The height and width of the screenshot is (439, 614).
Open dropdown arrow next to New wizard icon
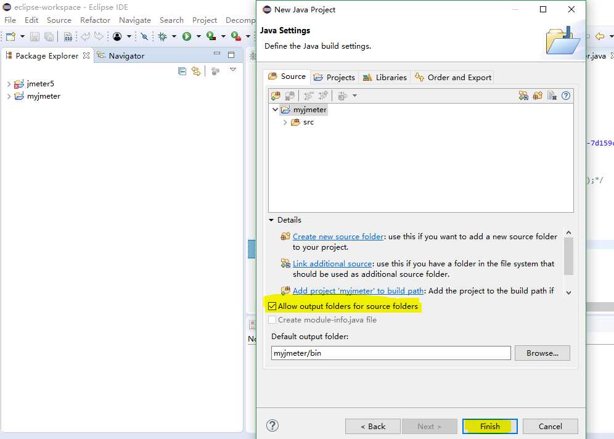(22, 36)
